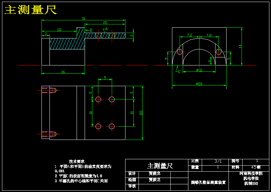Click the 绘图 label cell
271x192 pixels.
tap(132, 180)
